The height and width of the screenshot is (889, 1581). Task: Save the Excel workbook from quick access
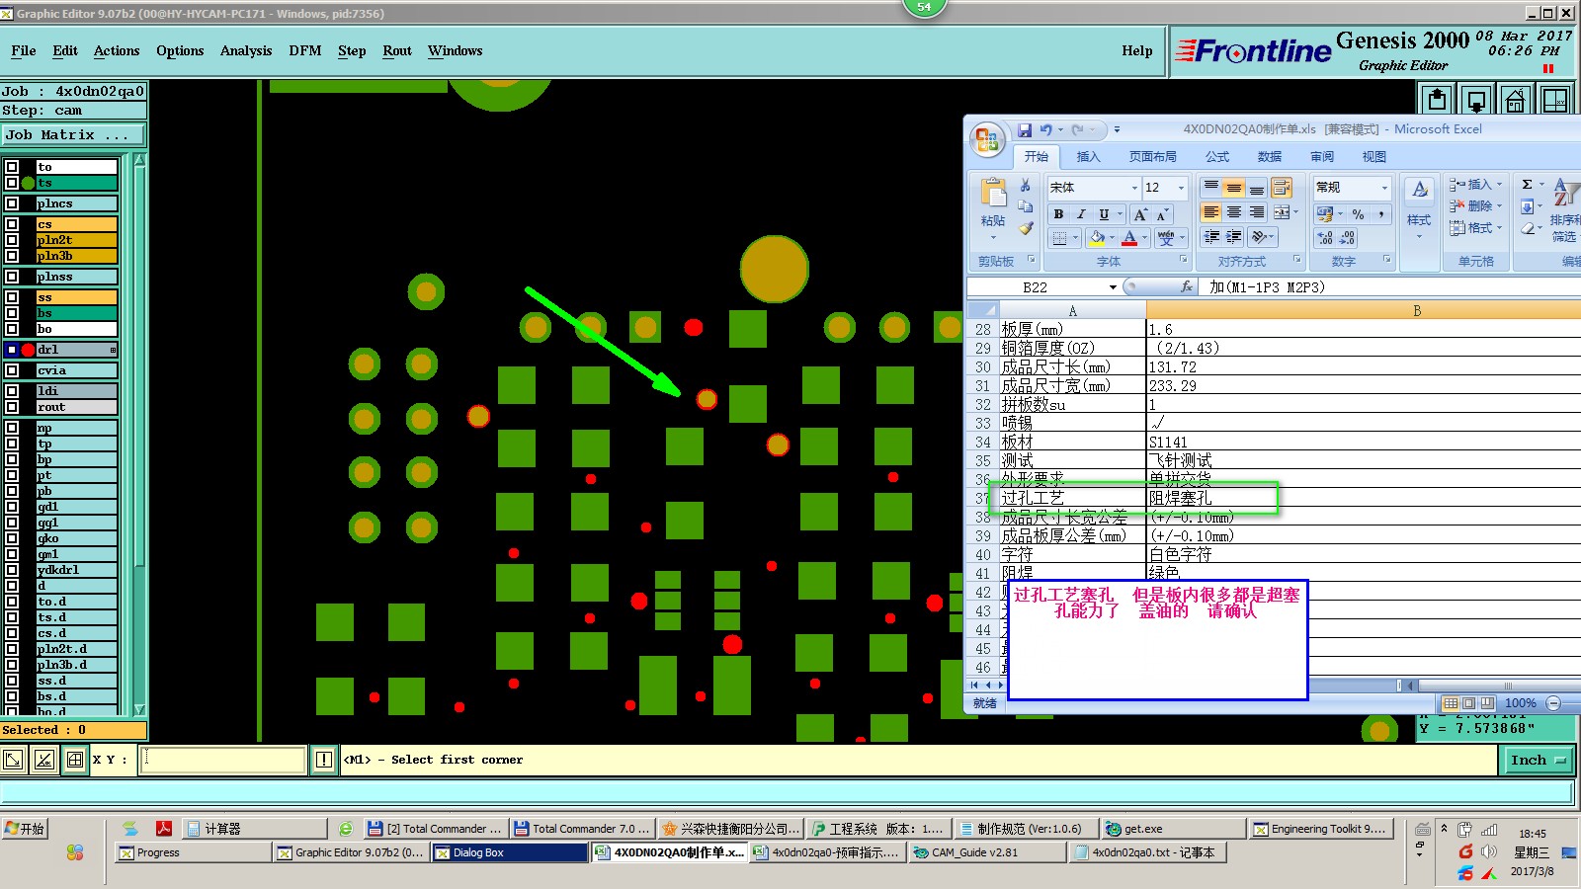[1025, 129]
